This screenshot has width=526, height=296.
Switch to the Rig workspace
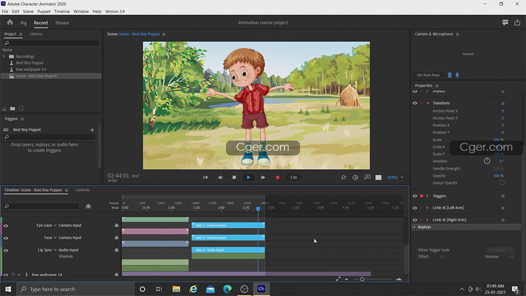click(23, 23)
